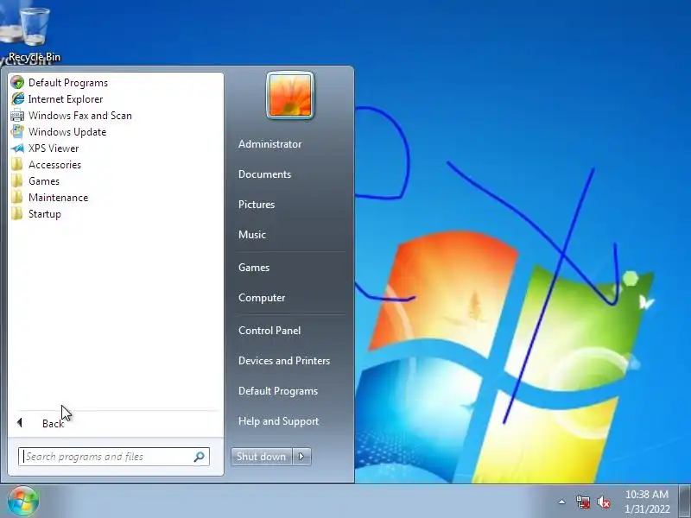Viewport: 691px width, 518px height.
Task: Launch Windows Update label
Action: click(67, 132)
